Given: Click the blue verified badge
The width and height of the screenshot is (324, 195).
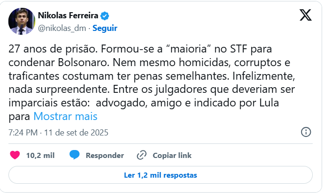Looking at the screenshot, I should coord(105,15).
